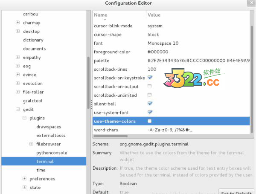Collapse the gedit tree node
This screenshot has height=194, width=256.
click(17, 109)
